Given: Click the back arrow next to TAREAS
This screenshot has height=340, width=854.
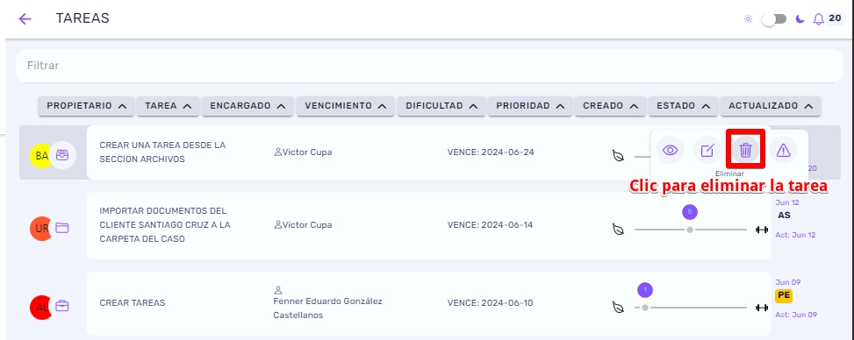Looking at the screenshot, I should tap(25, 19).
